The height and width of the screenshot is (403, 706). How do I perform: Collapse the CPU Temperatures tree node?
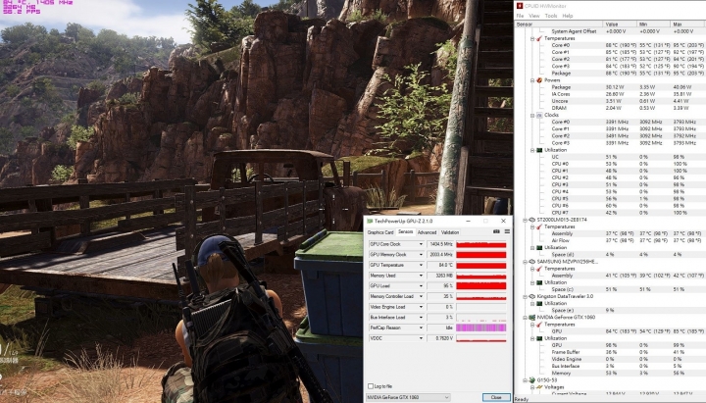(532, 38)
